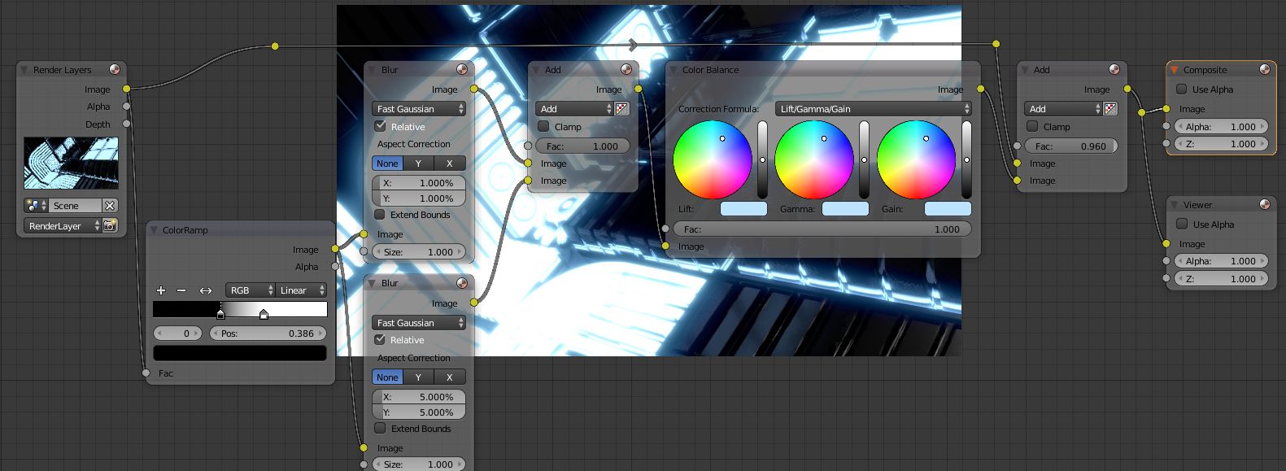
Task: Select Y aspect correction on top Blur
Action: (x=418, y=164)
